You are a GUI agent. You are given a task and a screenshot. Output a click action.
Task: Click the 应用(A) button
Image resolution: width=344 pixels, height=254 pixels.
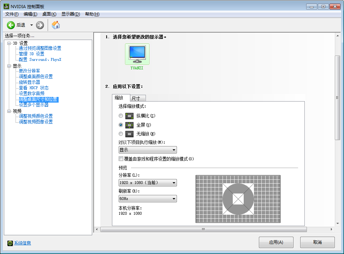276,242
